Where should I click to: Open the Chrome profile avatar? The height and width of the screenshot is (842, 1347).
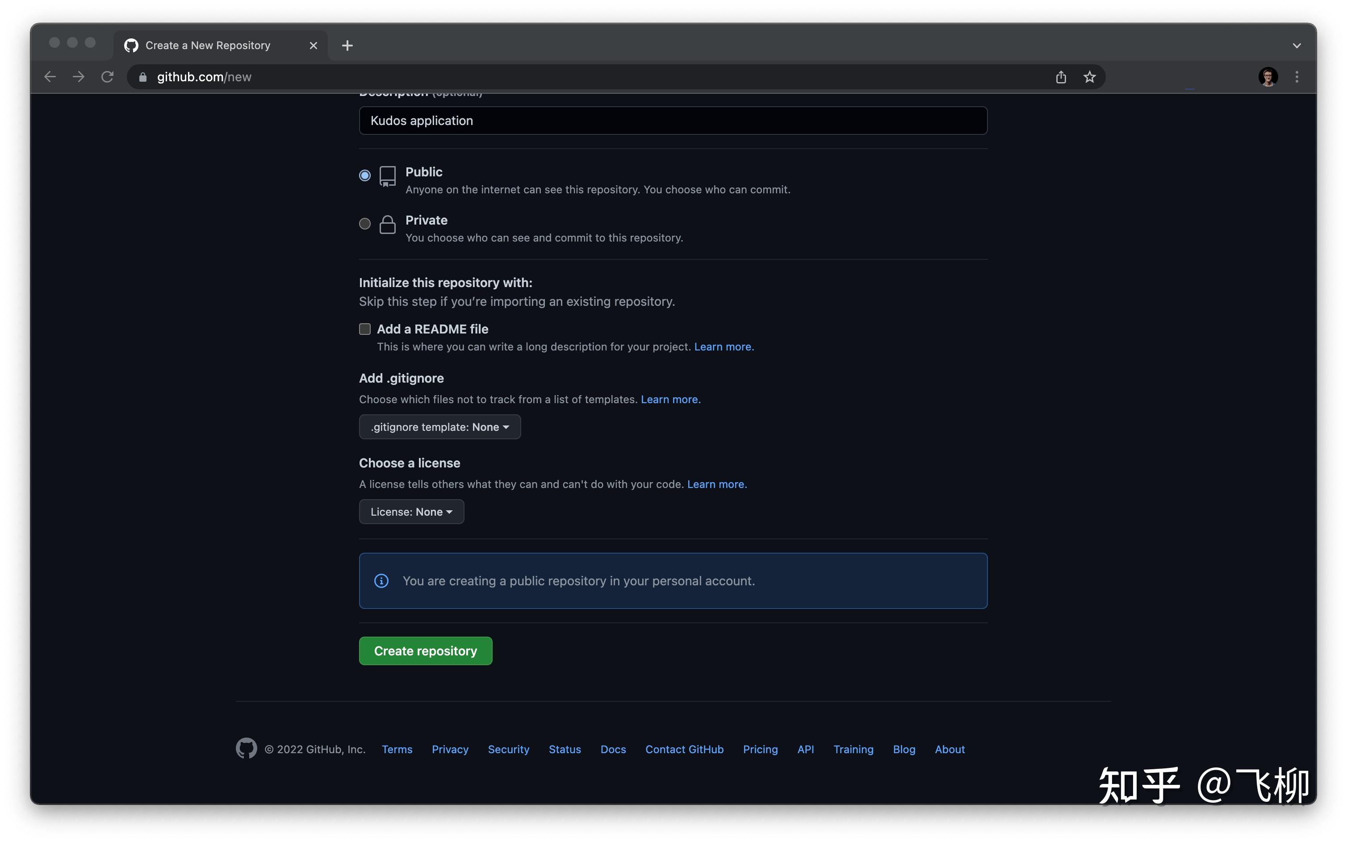[x=1268, y=77]
